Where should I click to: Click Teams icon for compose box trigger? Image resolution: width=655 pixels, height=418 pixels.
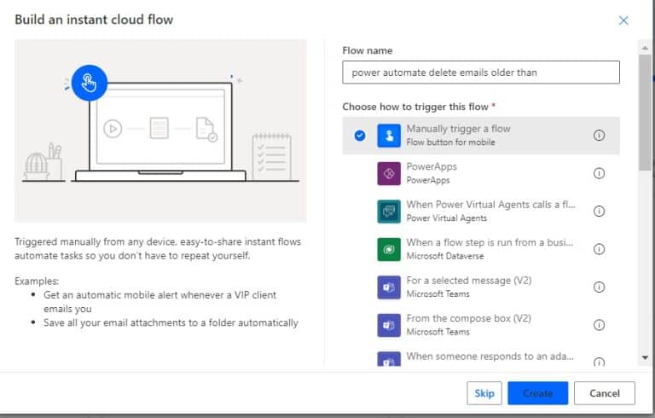coord(389,325)
